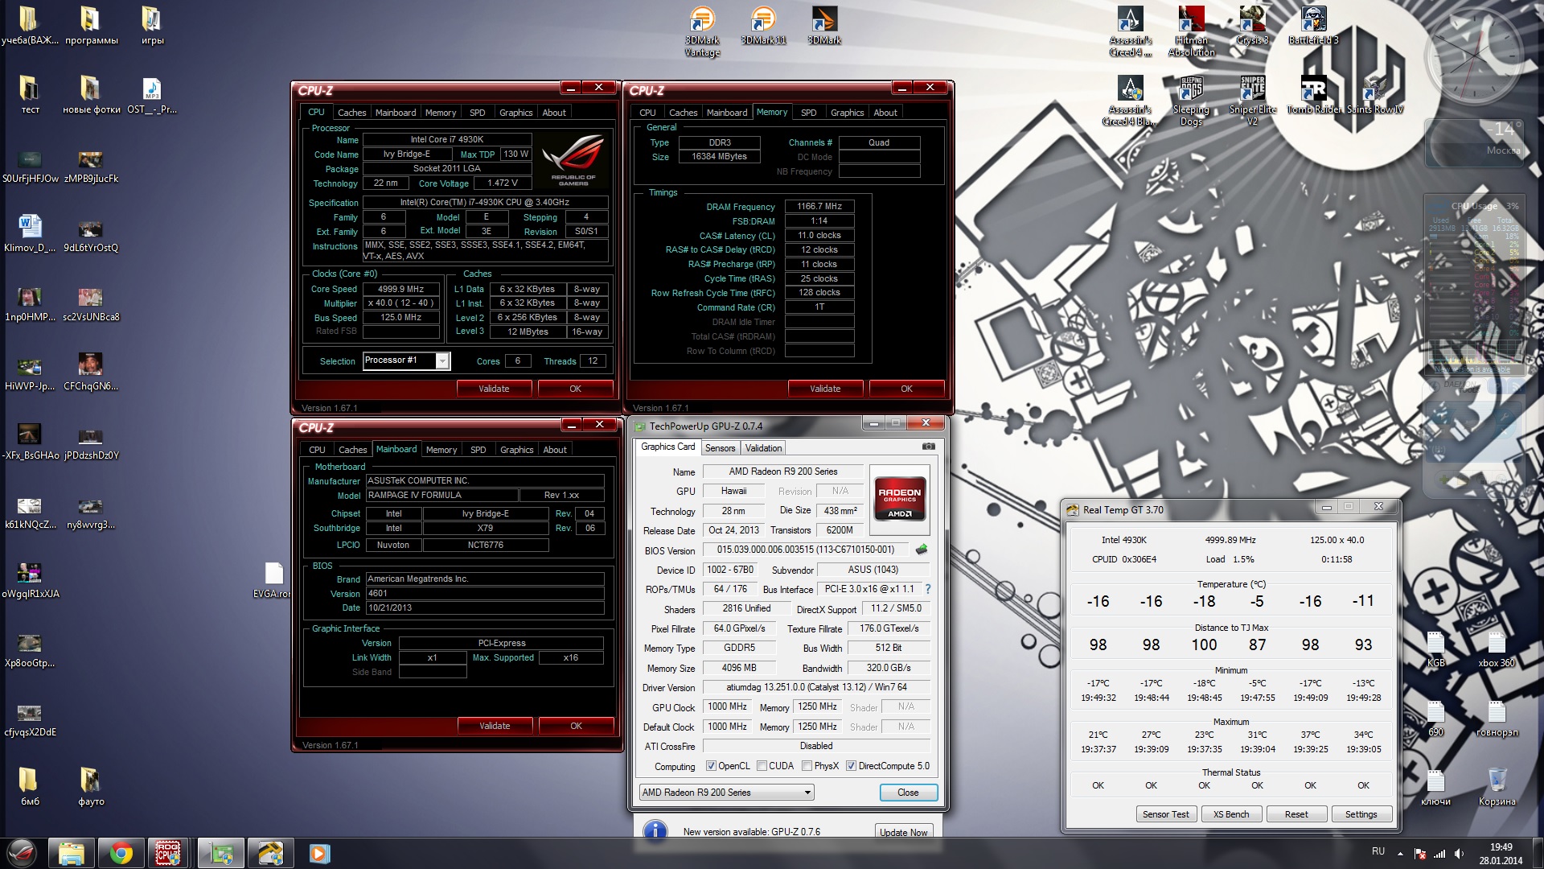Image resolution: width=1544 pixels, height=869 pixels.
Task: Switch to the Sensors tab in GPU-Z
Action: tap(720, 448)
